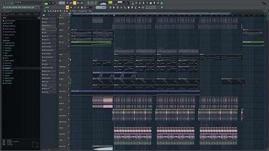The width and height of the screenshot is (269, 151).
Task: Click the orange highlighted countdown icon in top row
Action: (74, 3)
